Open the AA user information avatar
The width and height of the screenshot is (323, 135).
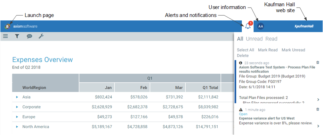261,26
